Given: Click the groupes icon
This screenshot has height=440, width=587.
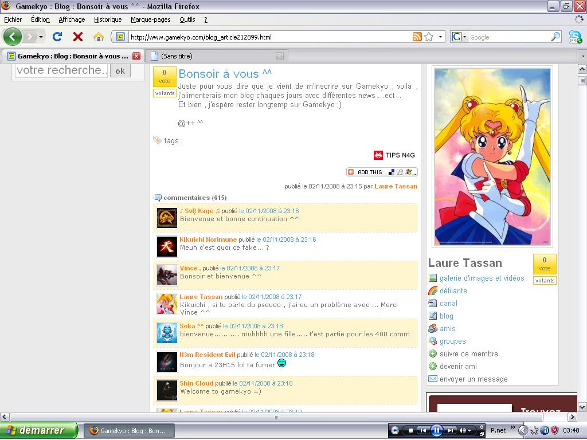Looking at the screenshot, I should 433,341.
